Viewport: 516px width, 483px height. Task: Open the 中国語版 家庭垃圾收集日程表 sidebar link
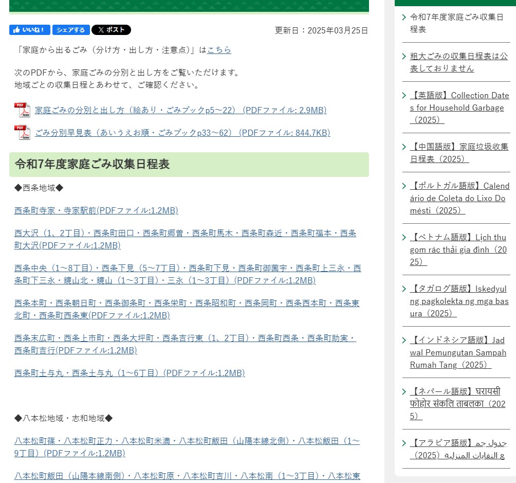(458, 153)
